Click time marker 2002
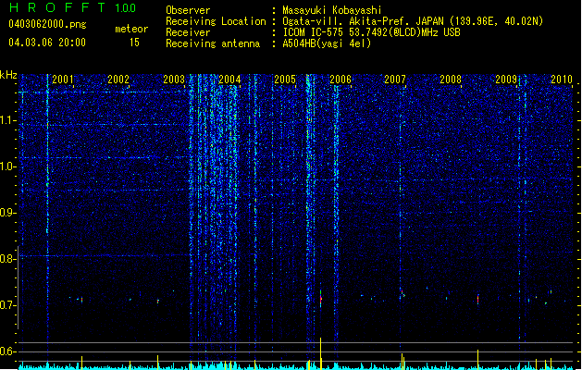Viewport: 582px width, 370px height. pyautogui.click(x=118, y=79)
